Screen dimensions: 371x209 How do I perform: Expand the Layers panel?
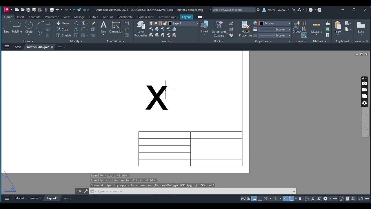tap(166, 41)
